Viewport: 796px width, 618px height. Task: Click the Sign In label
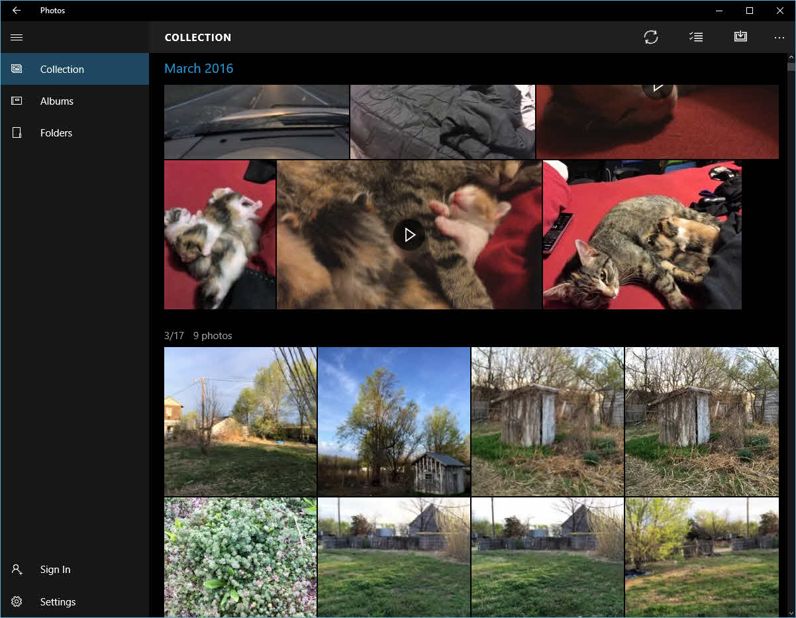coord(55,570)
